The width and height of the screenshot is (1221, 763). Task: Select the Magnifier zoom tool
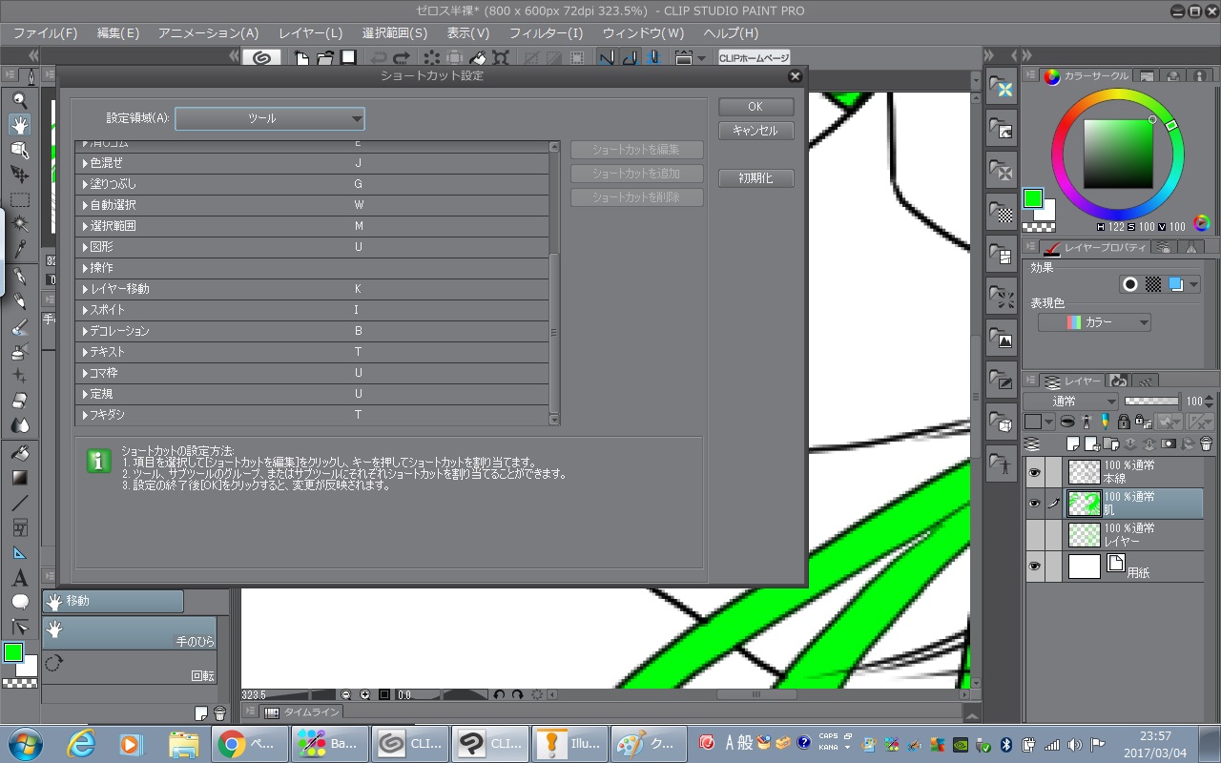tap(19, 100)
